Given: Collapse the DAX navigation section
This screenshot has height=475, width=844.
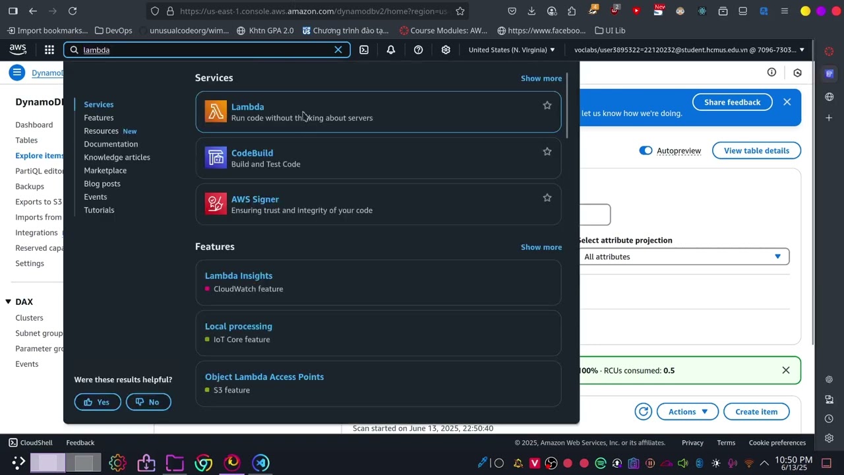Looking at the screenshot, I should (x=9, y=301).
